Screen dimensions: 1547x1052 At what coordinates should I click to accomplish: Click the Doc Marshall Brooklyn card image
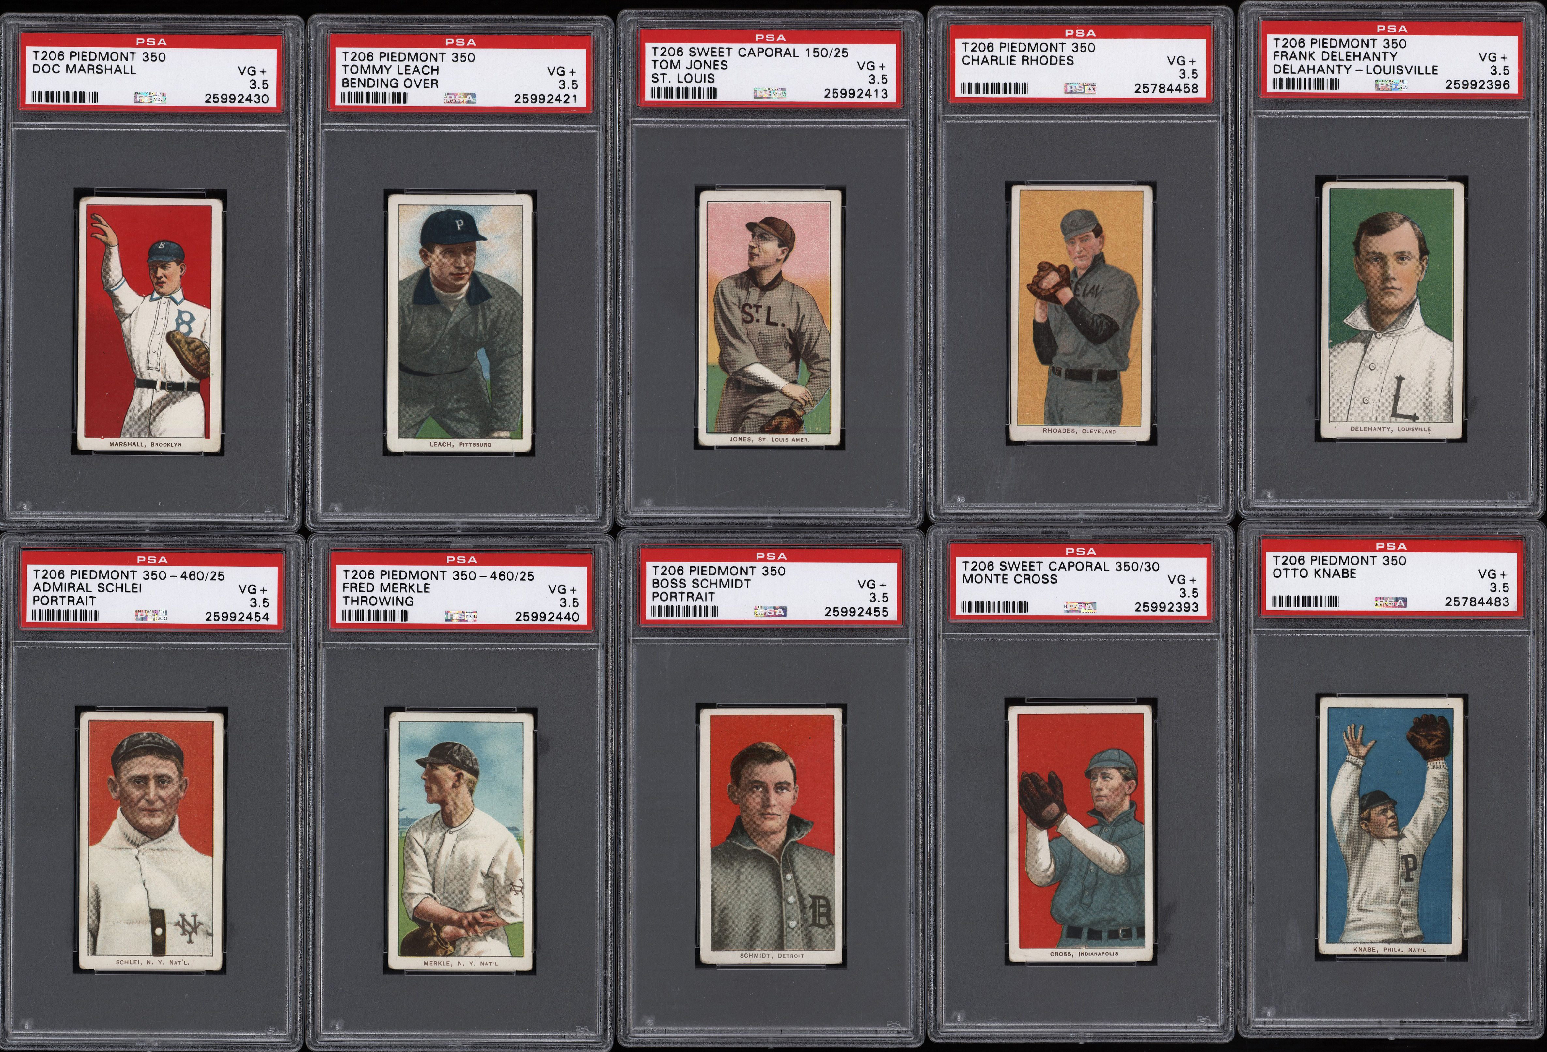(x=150, y=325)
